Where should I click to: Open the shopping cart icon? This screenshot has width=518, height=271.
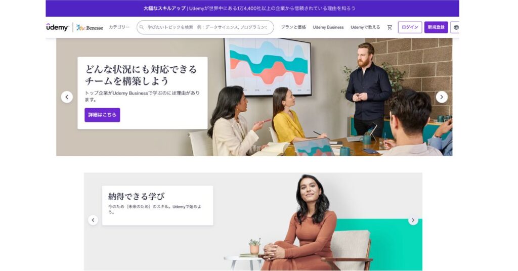point(390,27)
